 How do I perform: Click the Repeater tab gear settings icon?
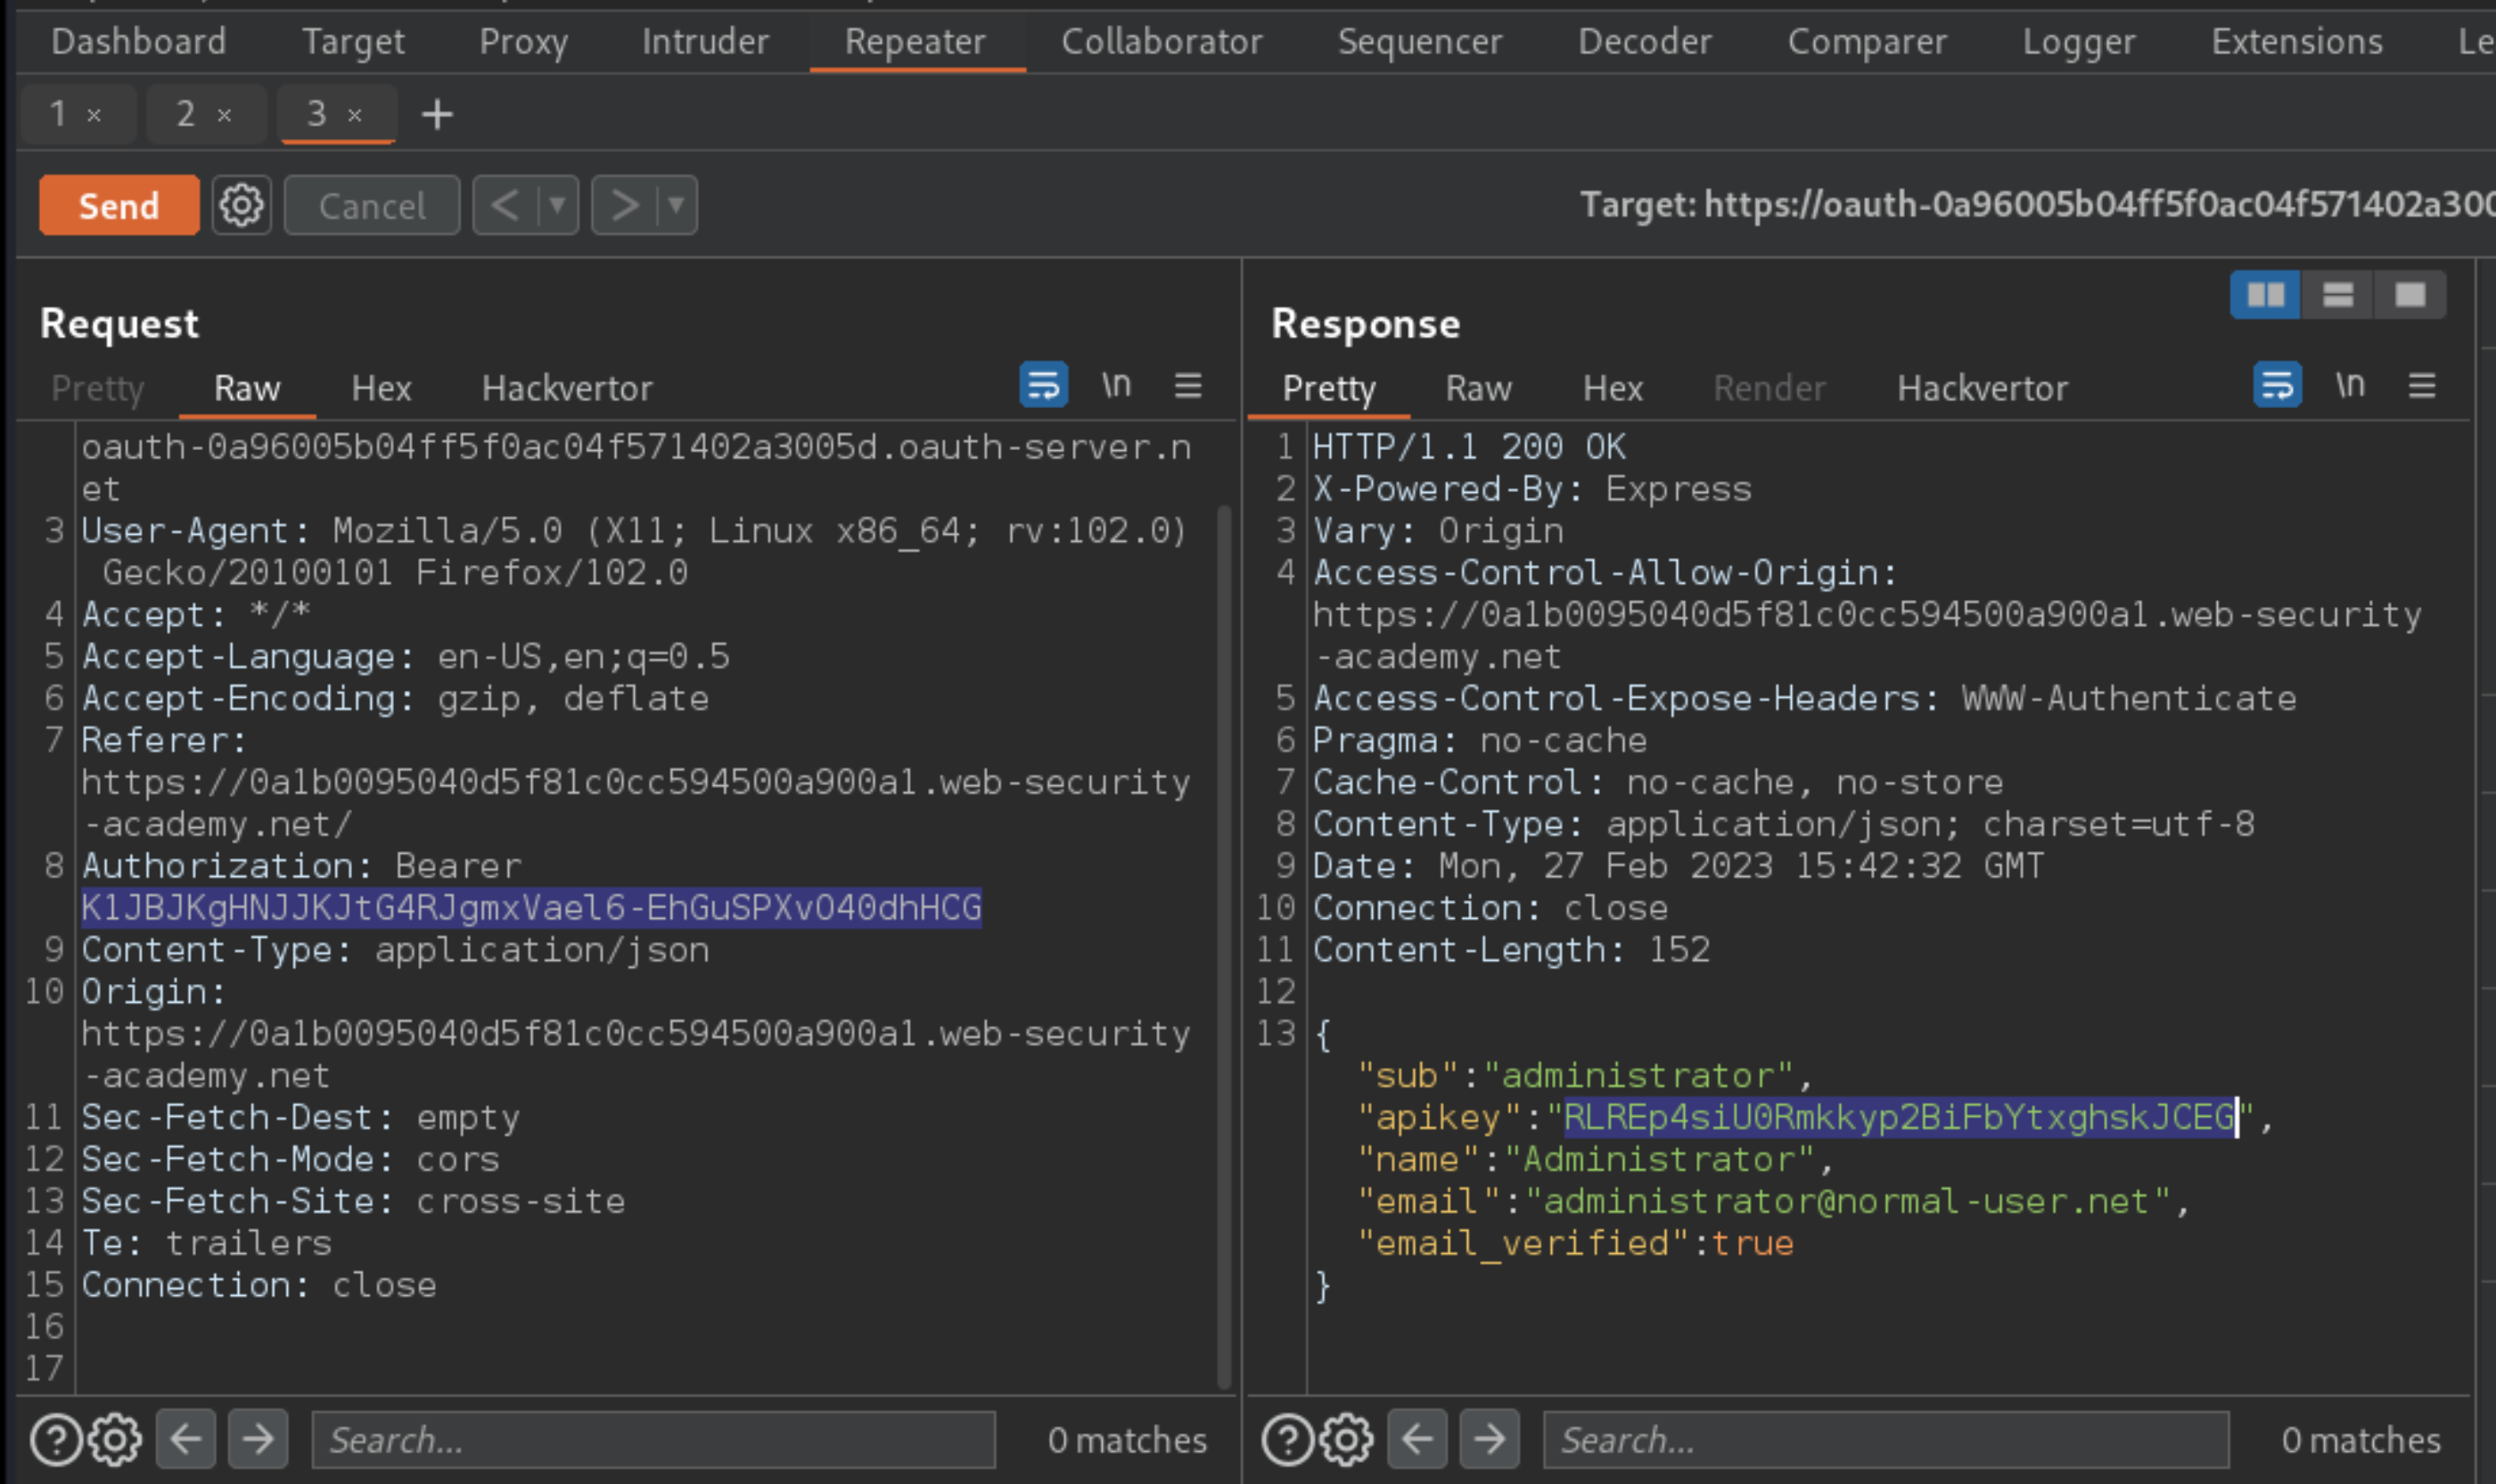point(242,207)
